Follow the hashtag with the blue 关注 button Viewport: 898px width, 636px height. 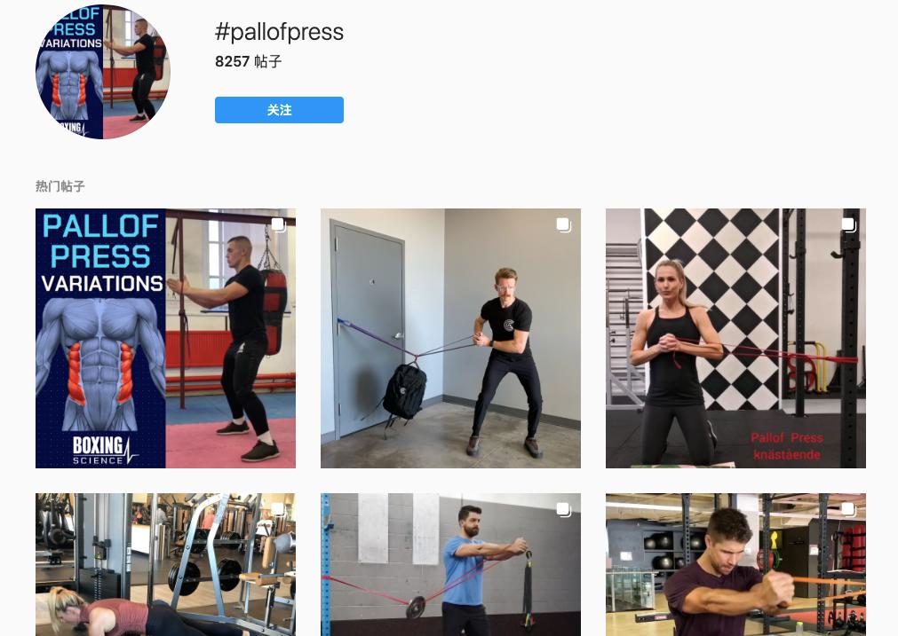tap(279, 110)
